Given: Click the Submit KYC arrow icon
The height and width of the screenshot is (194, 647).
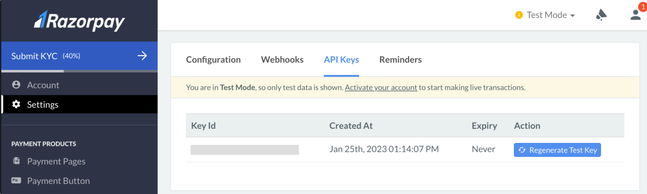Looking at the screenshot, I should pyautogui.click(x=142, y=56).
